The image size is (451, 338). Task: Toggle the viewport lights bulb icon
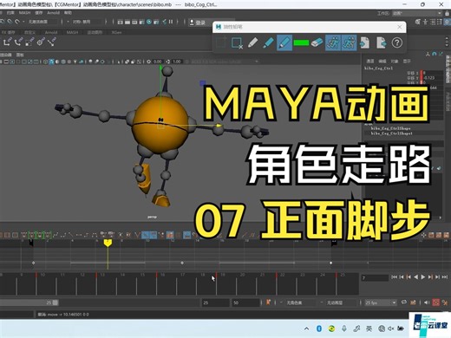[75, 62]
